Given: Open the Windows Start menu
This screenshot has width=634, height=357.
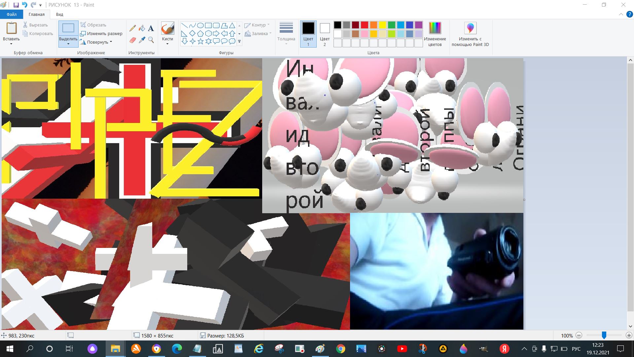Looking at the screenshot, I should point(10,349).
